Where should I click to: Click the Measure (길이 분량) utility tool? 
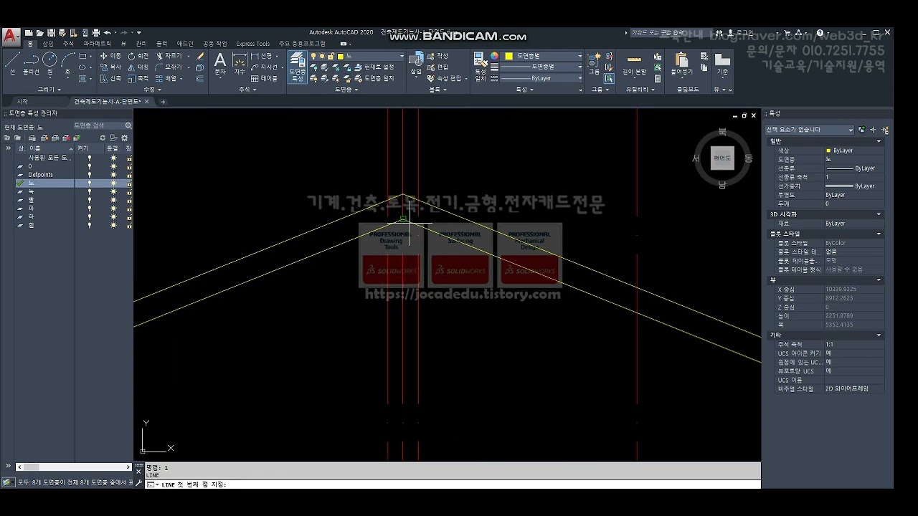634,63
